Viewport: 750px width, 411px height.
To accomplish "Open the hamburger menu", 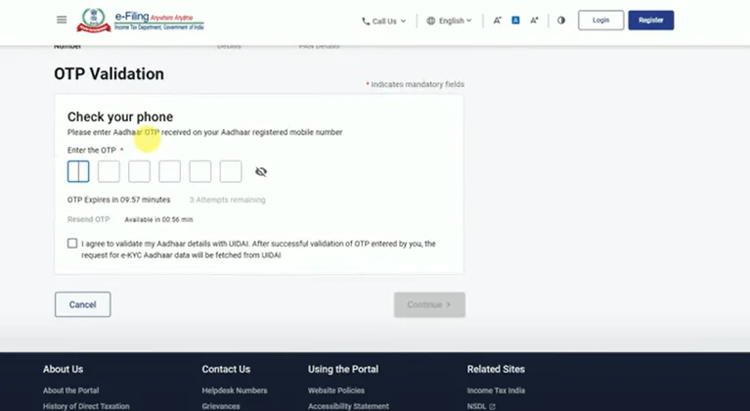I will [x=62, y=20].
